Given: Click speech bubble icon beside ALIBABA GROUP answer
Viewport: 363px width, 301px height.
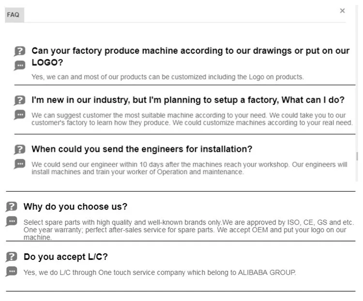Looking at the screenshot, I should coord(11,271).
